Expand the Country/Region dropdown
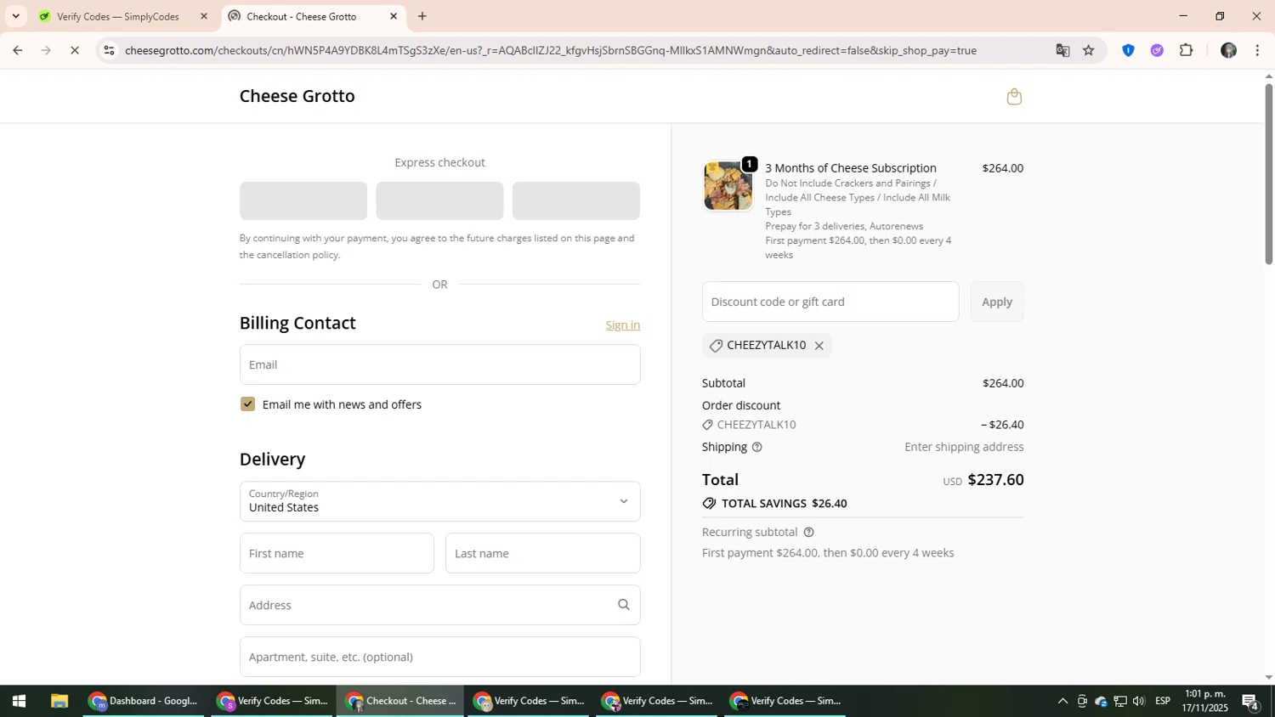This screenshot has height=717, width=1275. (x=439, y=501)
